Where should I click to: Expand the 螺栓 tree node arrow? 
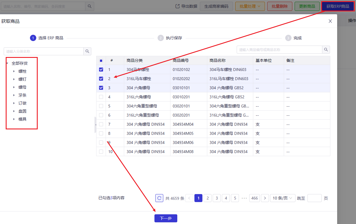(14, 71)
